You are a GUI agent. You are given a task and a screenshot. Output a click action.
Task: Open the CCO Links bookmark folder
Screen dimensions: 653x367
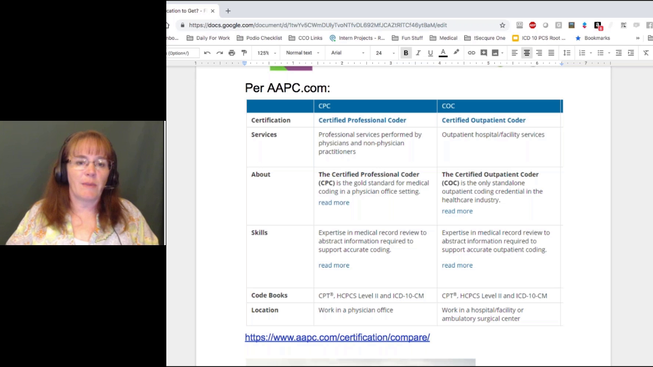[x=306, y=38]
